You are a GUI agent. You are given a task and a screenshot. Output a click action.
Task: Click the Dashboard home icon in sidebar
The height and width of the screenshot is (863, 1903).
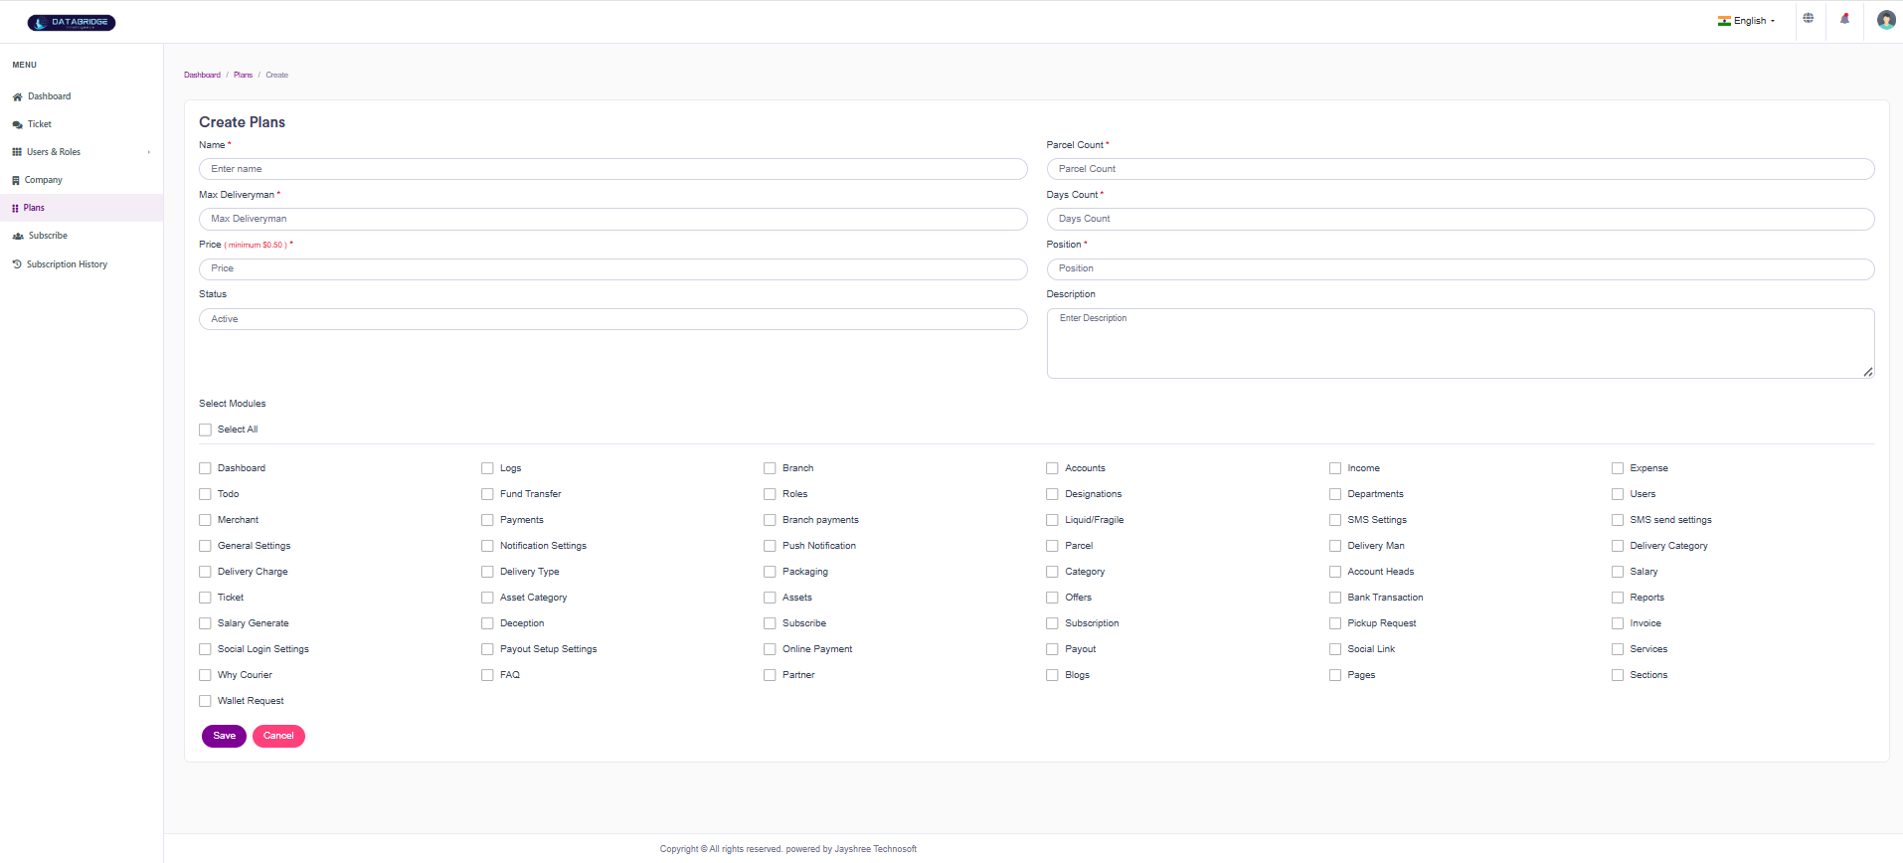(x=17, y=97)
